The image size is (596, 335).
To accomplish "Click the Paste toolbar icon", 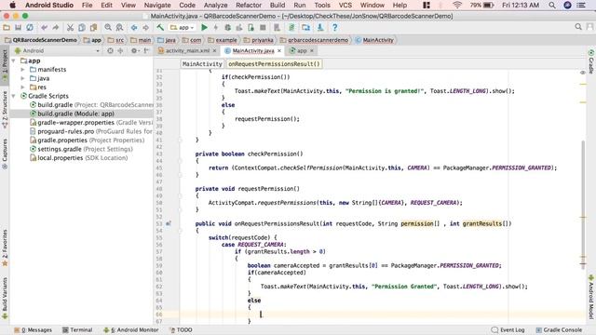I will [x=93, y=27].
